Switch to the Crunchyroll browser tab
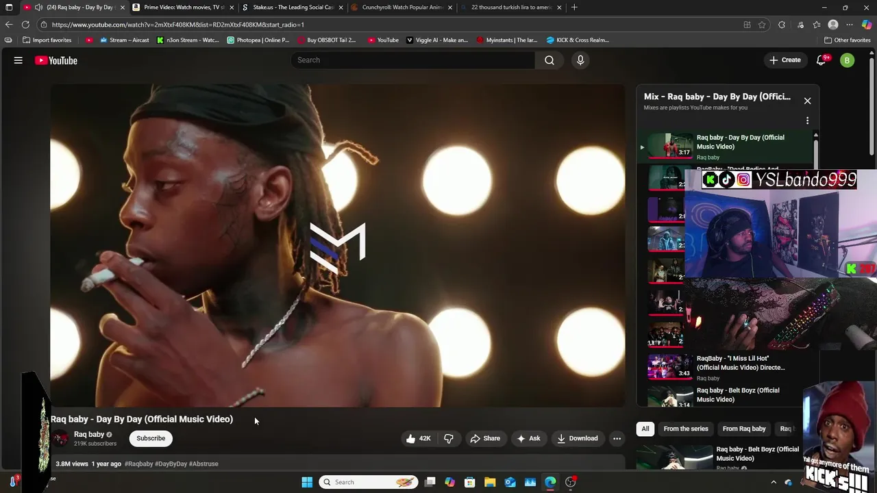Image resolution: width=877 pixels, height=493 pixels. [x=401, y=8]
